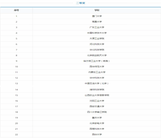Select the 学校 column header
The height and width of the screenshot is (138, 161).
[x=97, y=10]
